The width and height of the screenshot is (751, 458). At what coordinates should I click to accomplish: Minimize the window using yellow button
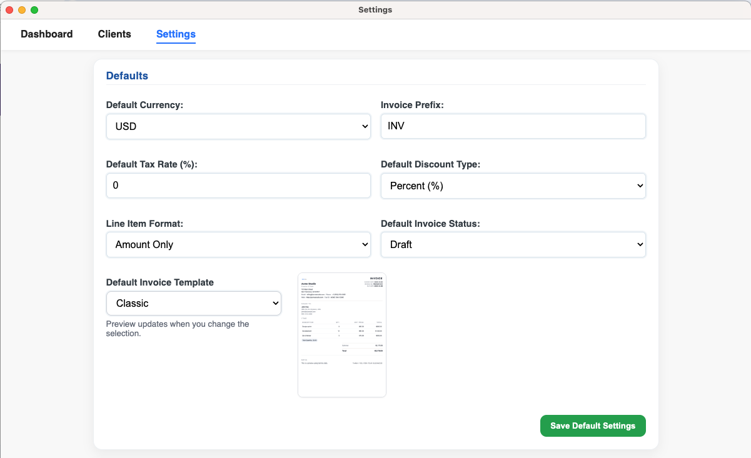coord(22,10)
